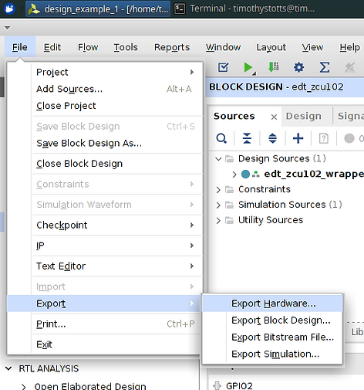Open the Edit menu
The image size is (364, 390).
point(52,47)
